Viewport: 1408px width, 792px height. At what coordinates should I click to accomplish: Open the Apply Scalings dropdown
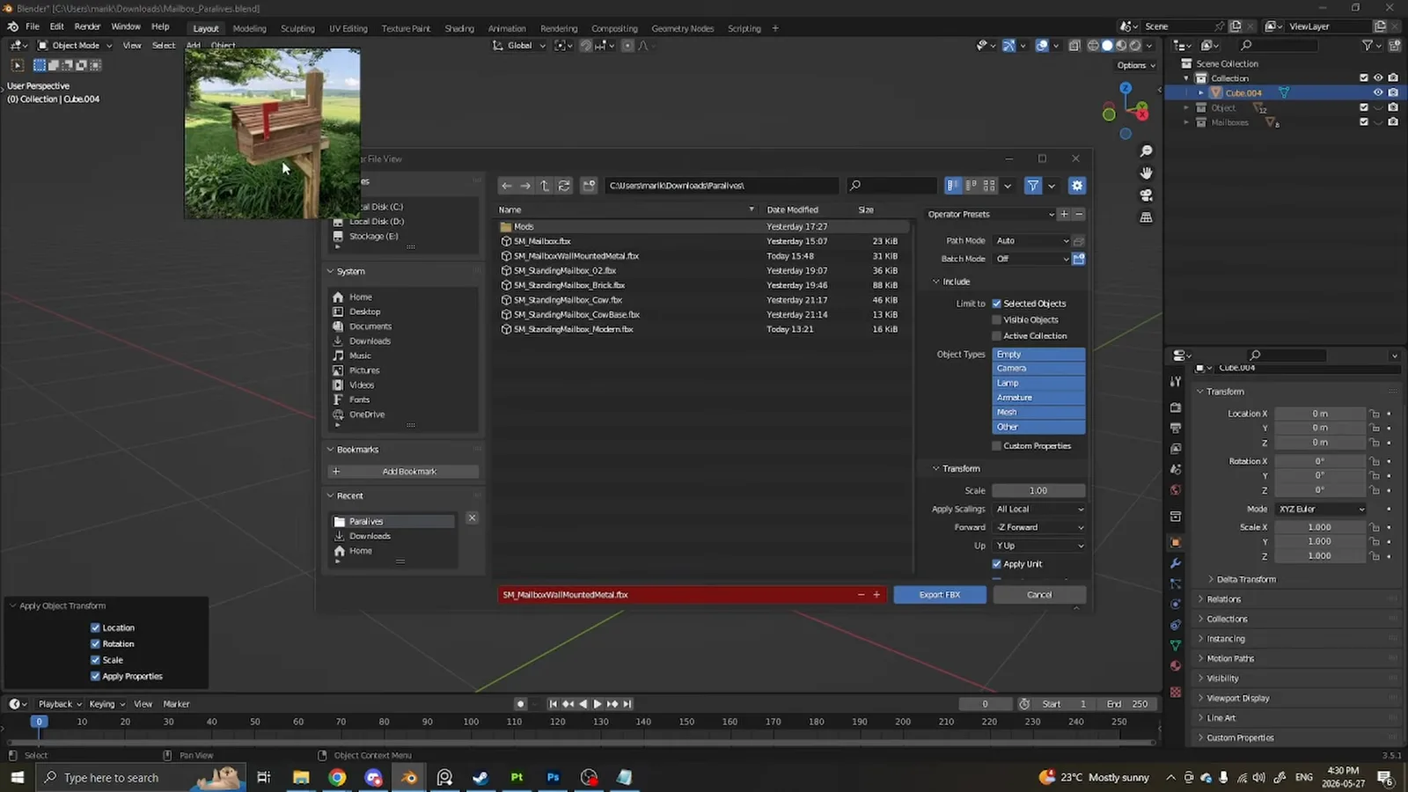tap(1039, 510)
